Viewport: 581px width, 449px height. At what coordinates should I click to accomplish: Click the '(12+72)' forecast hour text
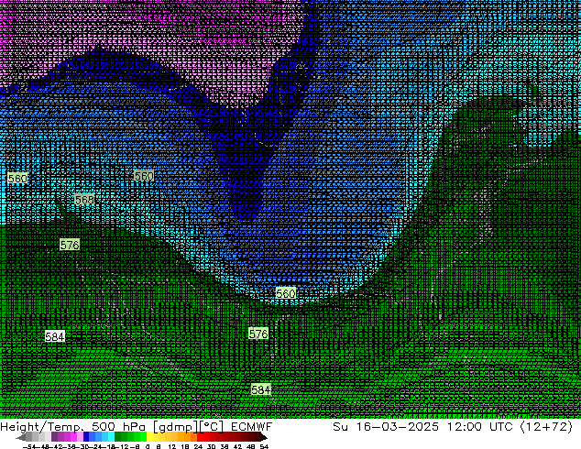546,427
